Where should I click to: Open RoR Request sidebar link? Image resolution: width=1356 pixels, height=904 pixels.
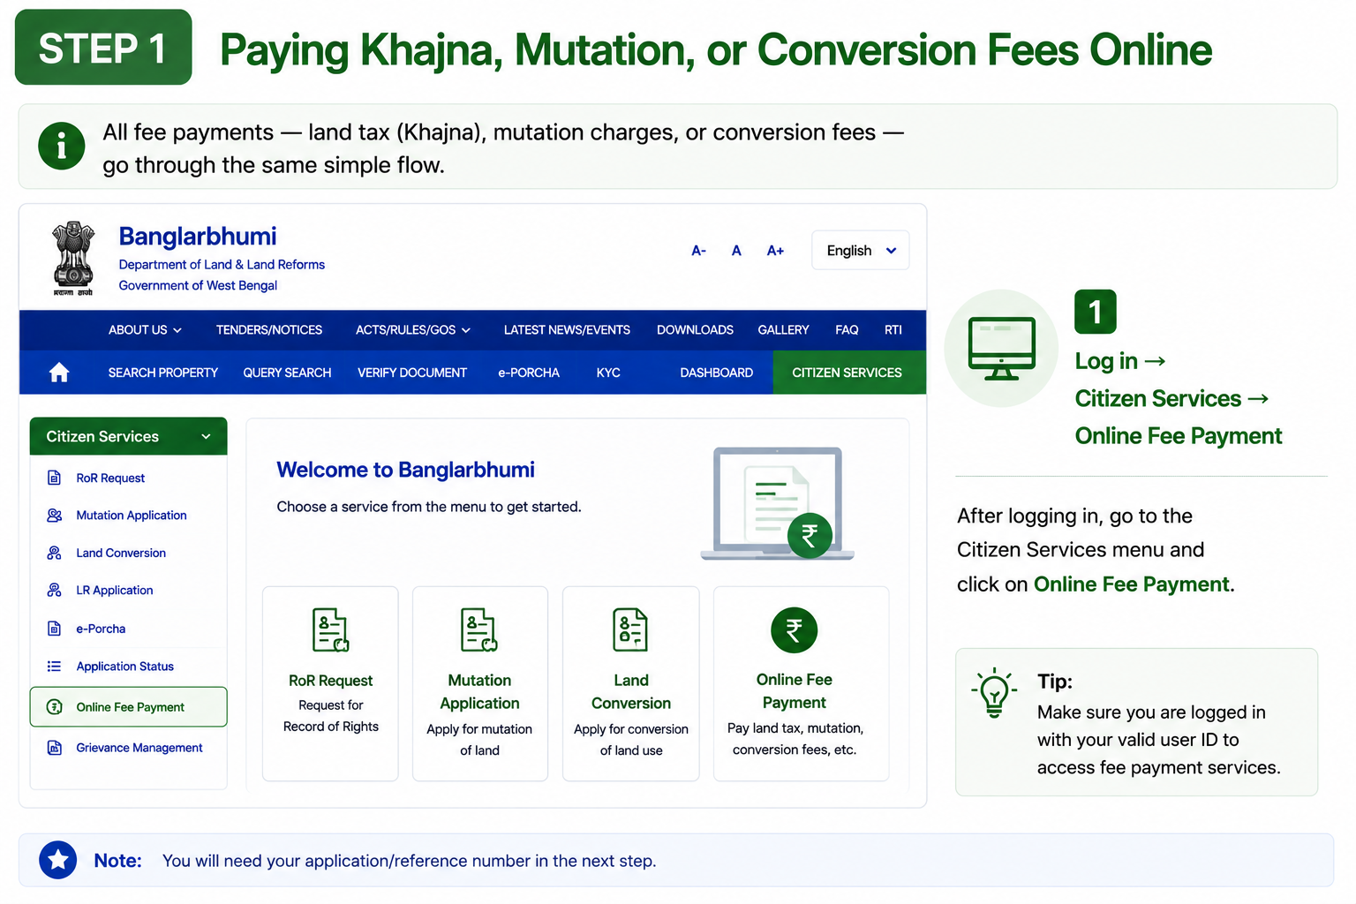pos(110,478)
